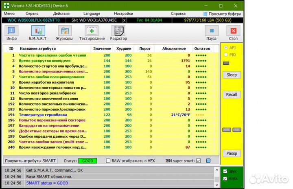
Task: Click the 976'773'168 LBA (500 GB) capacity
Action: (208, 20)
